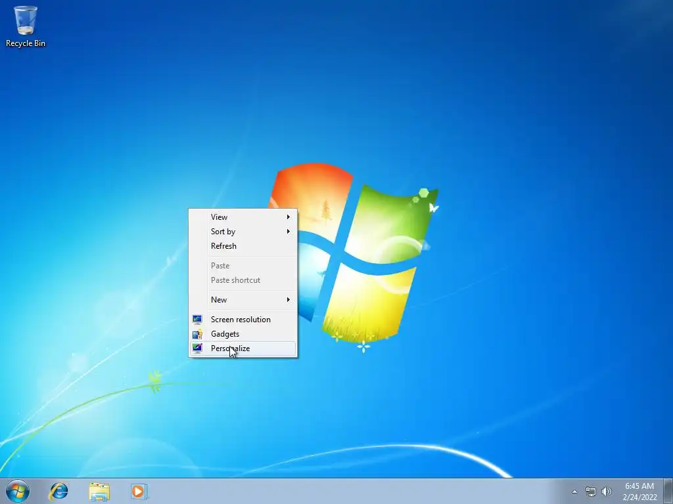Click the arrow beside View
673x504 pixels.
point(289,217)
